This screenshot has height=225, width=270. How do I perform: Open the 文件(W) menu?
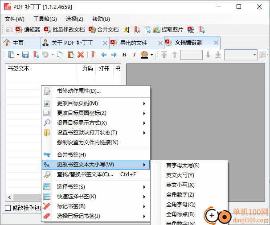point(14,19)
